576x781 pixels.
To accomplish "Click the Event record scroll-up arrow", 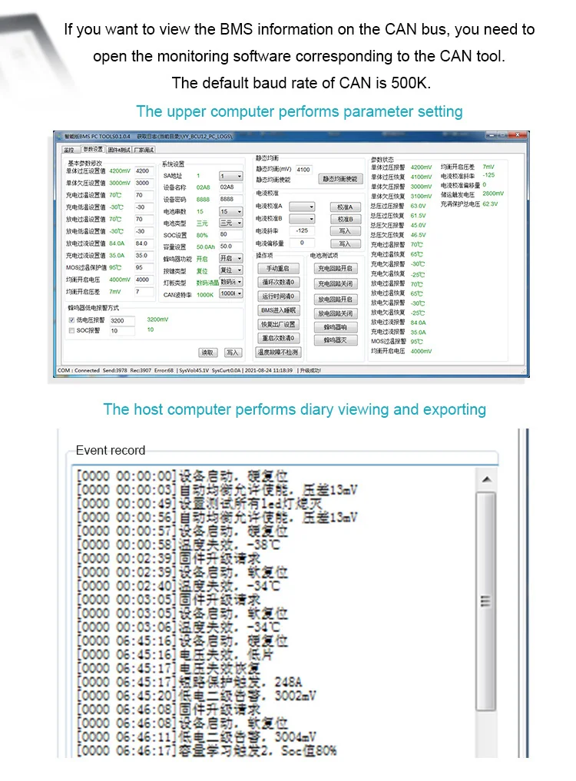I will pos(486,479).
